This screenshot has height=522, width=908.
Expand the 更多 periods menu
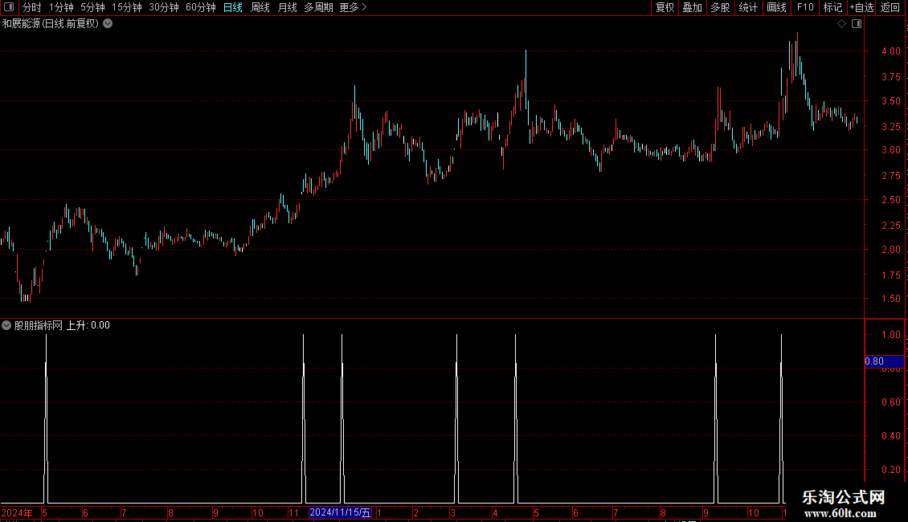(x=354, y=7)
